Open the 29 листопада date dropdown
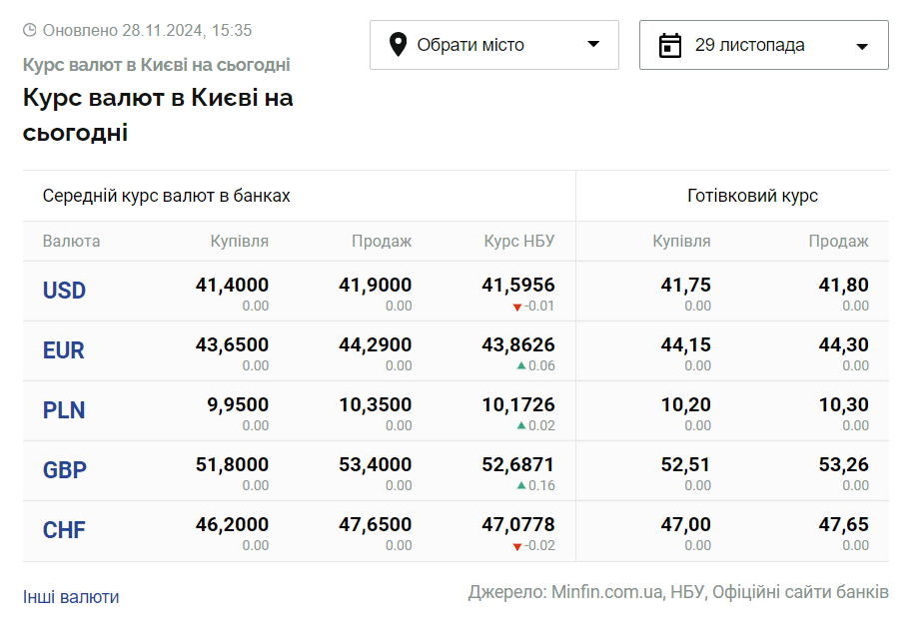The image size is (911, 632). [x=764, y=45]
